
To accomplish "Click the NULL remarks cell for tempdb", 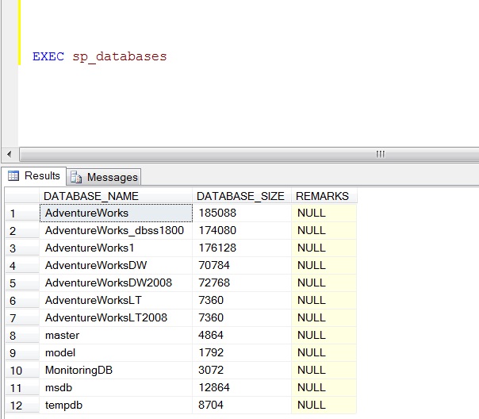I will (324, 405).
